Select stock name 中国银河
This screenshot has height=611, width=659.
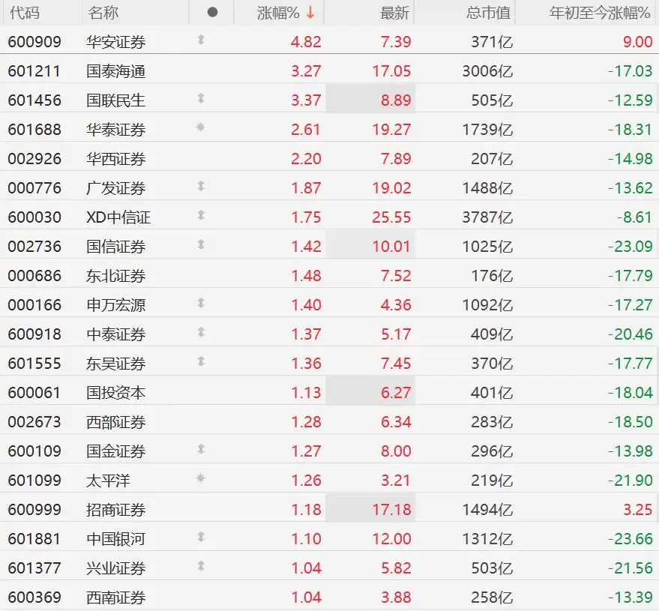115,539
